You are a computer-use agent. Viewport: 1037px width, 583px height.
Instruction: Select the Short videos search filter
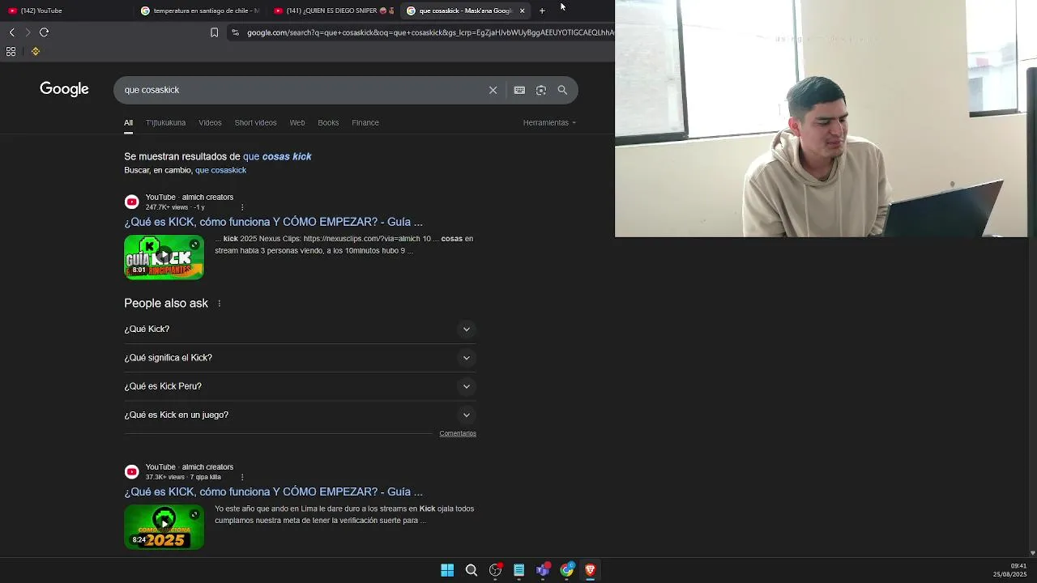255,123
